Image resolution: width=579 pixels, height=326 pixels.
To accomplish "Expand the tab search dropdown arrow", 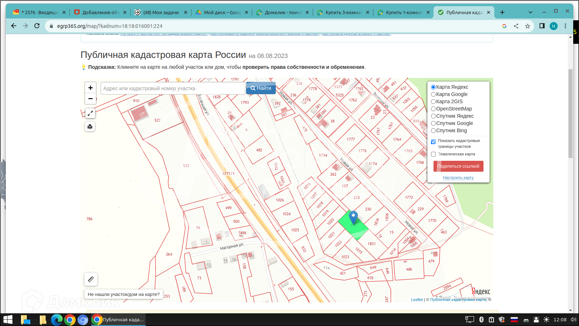I will tap(531, 12).
